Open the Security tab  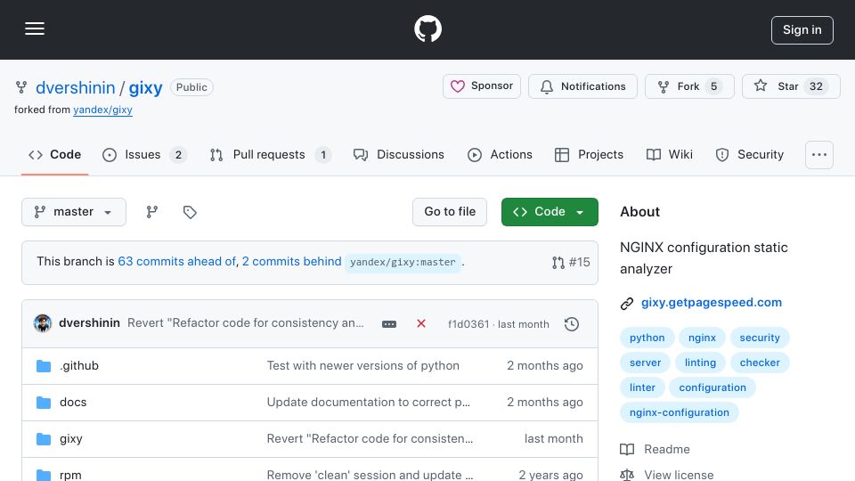click(x=749, y=155)
